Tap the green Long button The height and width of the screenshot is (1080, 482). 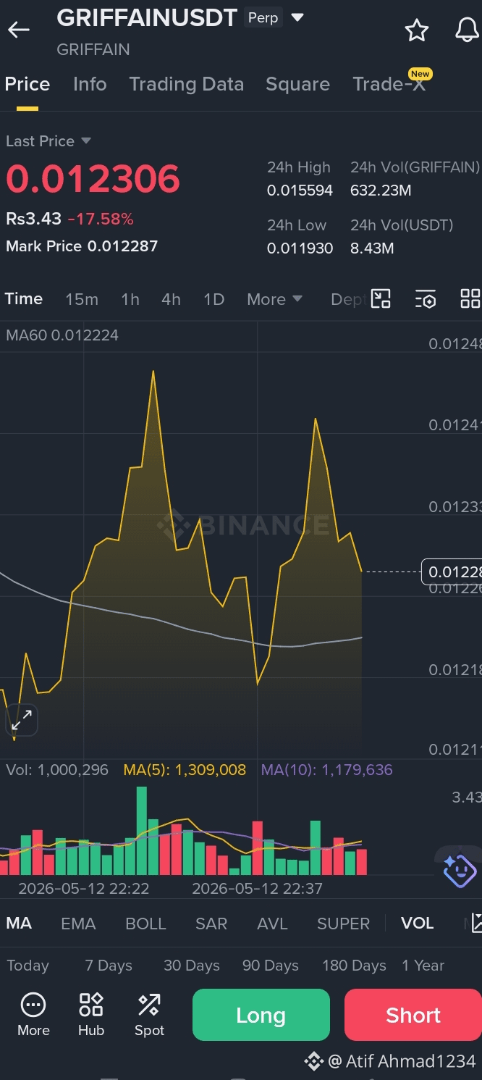click(261, 1015)
